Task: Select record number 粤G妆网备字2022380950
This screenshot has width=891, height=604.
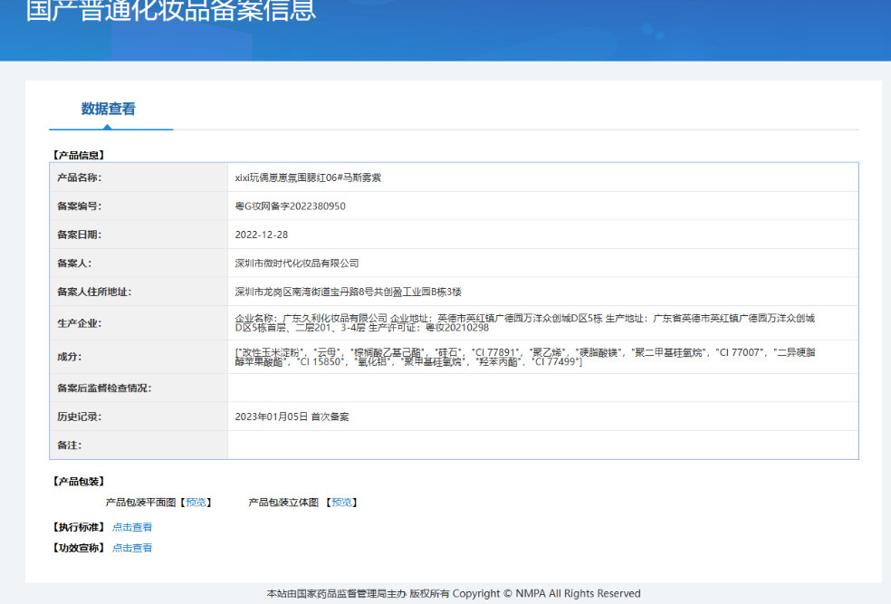Action: (291, 206)
